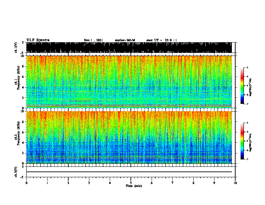Click the -5 tick on ch.1 colorbar

pyautogui.click(x=247, y=86)
